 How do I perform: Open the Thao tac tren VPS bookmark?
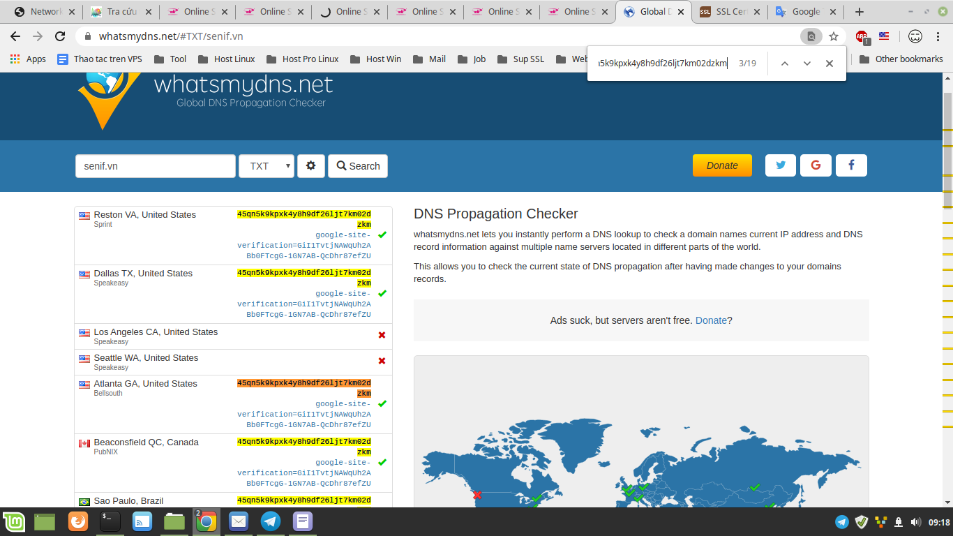[x=99, y=59]
